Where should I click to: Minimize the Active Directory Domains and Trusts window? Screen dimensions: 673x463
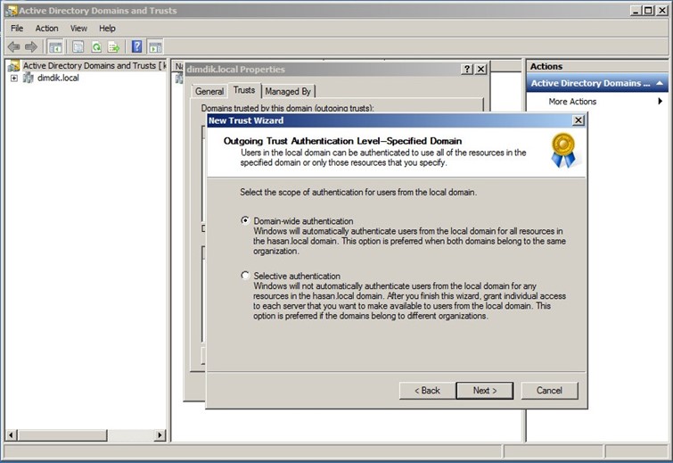click(636, 11)
